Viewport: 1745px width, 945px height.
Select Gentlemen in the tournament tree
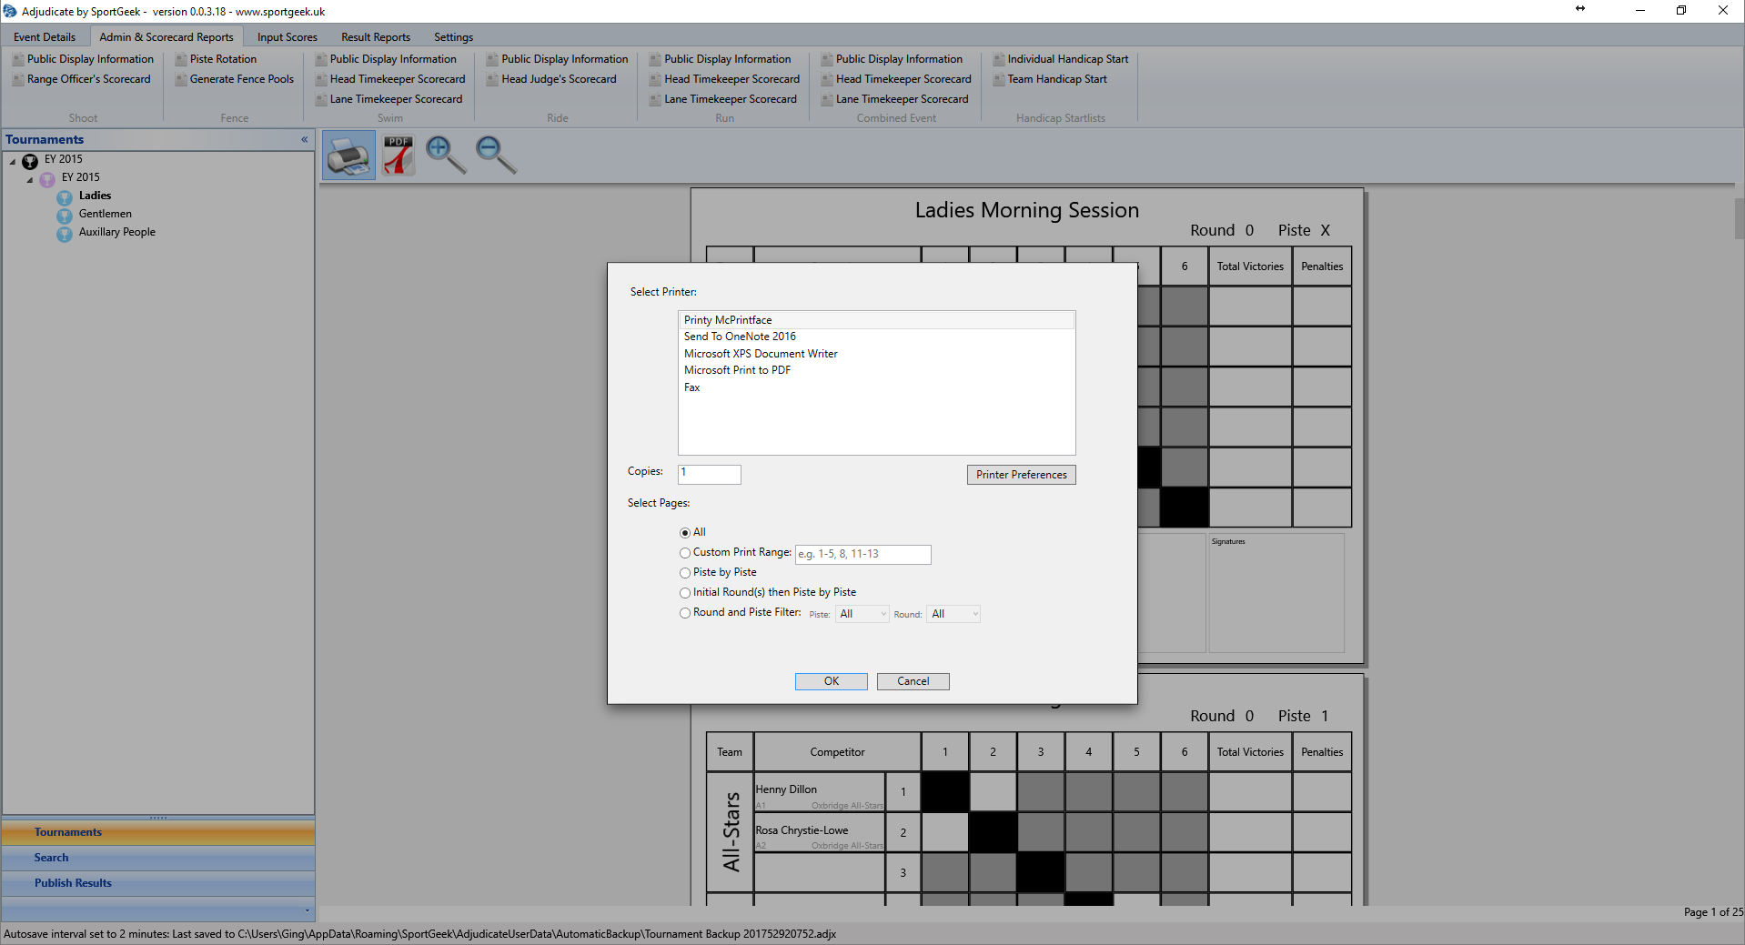pyautogui.click(x=105, y=214)
